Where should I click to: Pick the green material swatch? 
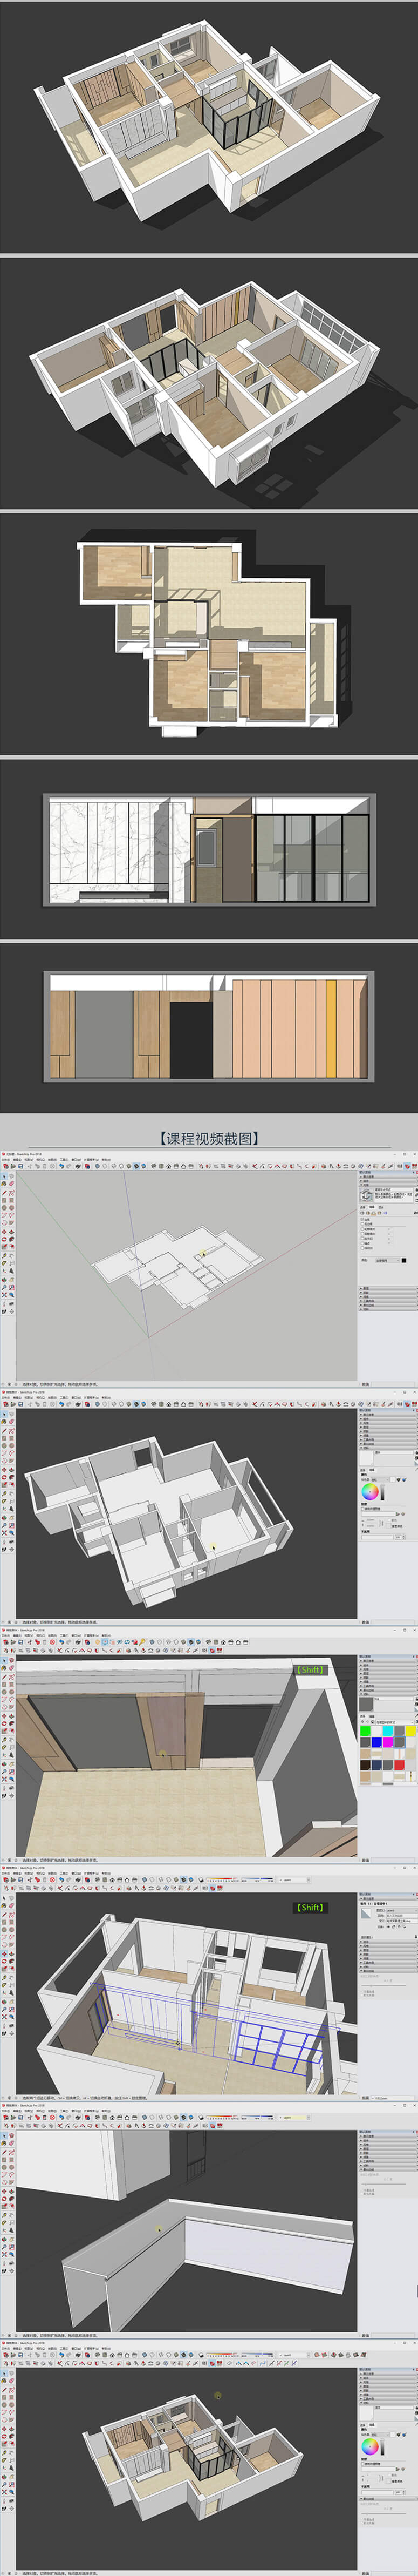point(365,1731)
